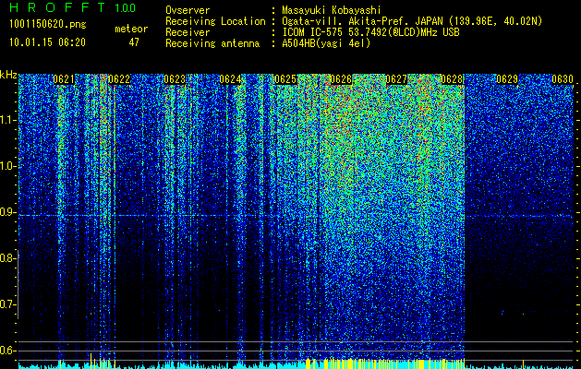Click the Receiving Location label
Image resolution: width=581 pixels, height=369 pixels.
tap(215, 21)
